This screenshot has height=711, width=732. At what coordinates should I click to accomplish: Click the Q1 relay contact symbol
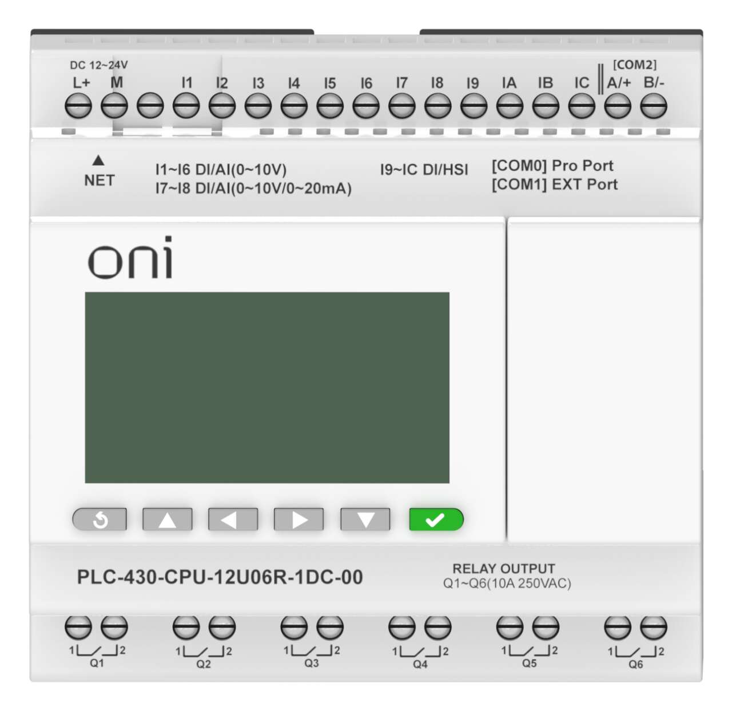point(97,651)
